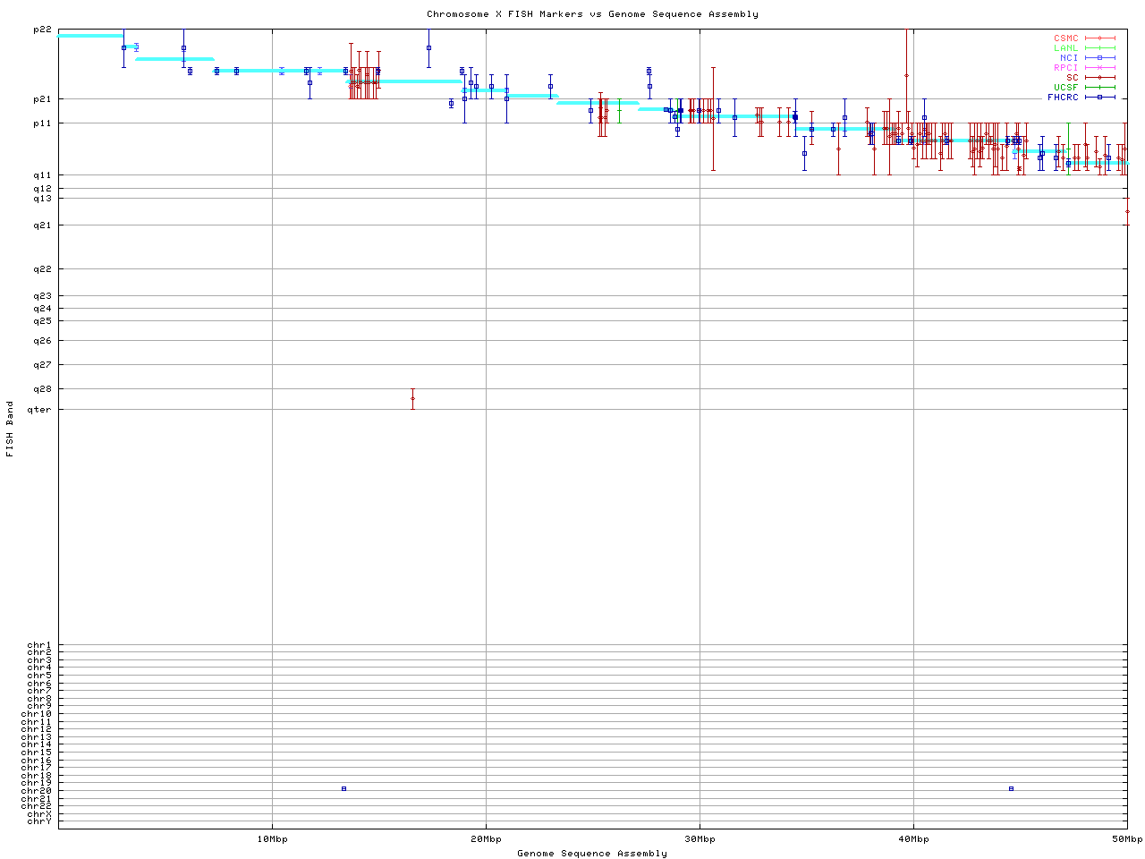Click the Genome Sequence Assembly axis title
The image size is (1145, 859).
(x=592, y=854)
